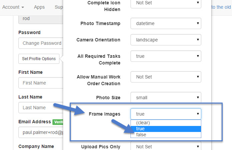
Task: Open the Account menu
Action: pos(13,7)
